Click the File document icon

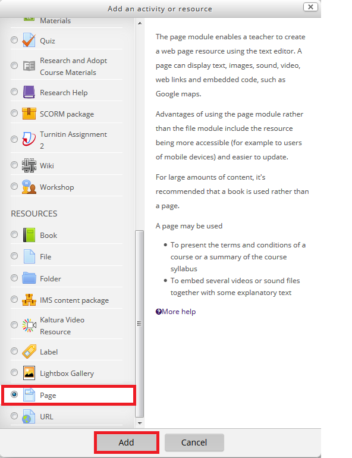(x=29, y=256)
